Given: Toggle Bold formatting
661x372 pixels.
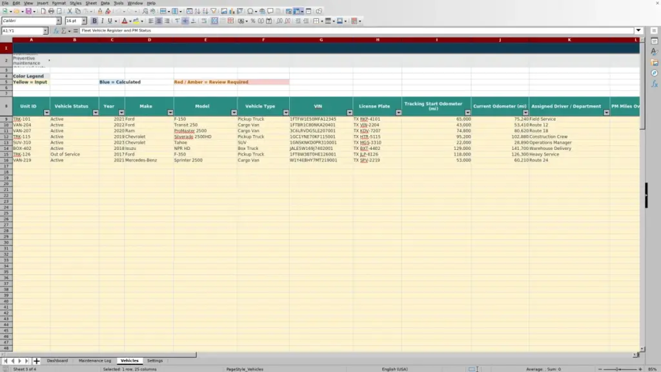Looking at the screenshot, I should [94, 21].
